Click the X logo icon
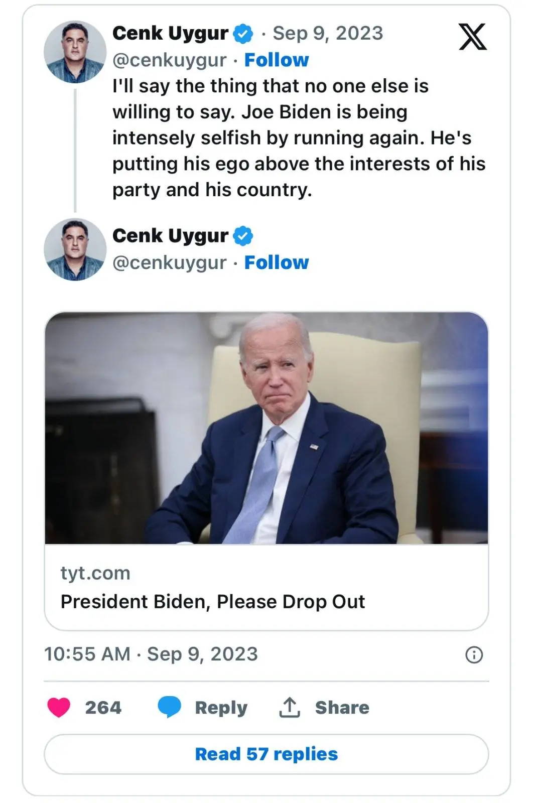The height and width of the screenshot is (803, 533). [x=472, y=37]
